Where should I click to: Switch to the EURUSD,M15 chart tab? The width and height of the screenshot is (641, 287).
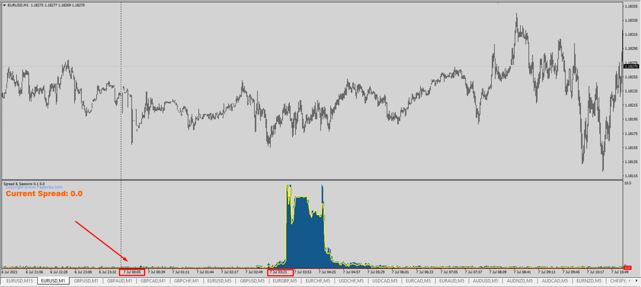click(x=20, y=281)
